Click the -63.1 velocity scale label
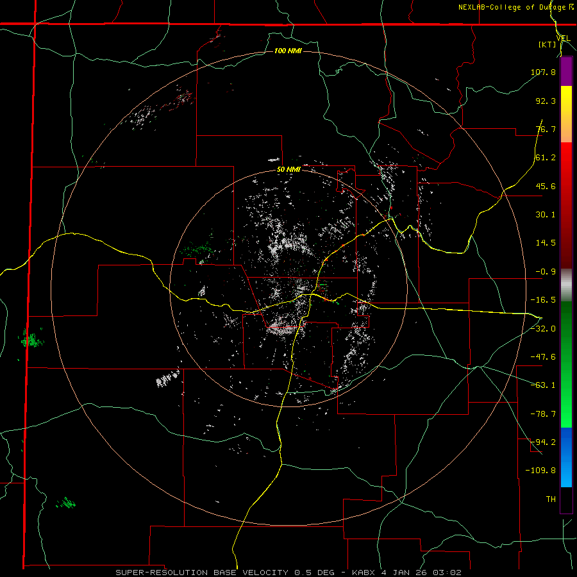Viewport: 577px width, 577px height. 543,385
